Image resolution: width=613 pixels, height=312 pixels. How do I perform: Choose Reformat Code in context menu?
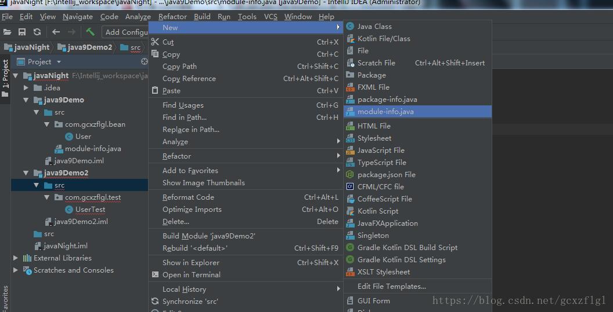tap(245, 197)
